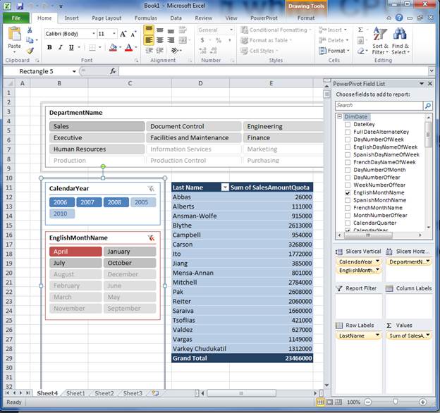This screenshot has height=413, width=440.
Task: Check the SpanishMonthName checkbox
Action: coord(348,200)
